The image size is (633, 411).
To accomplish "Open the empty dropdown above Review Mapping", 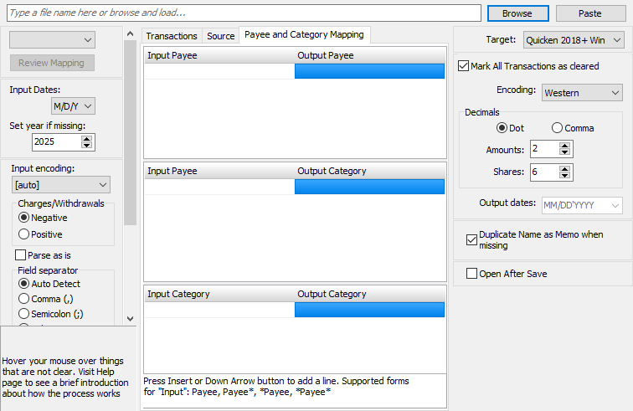I will (52, 39).
